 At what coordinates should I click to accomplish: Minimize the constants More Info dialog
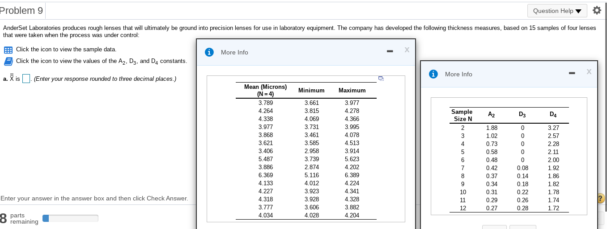(x=573, y=73)
